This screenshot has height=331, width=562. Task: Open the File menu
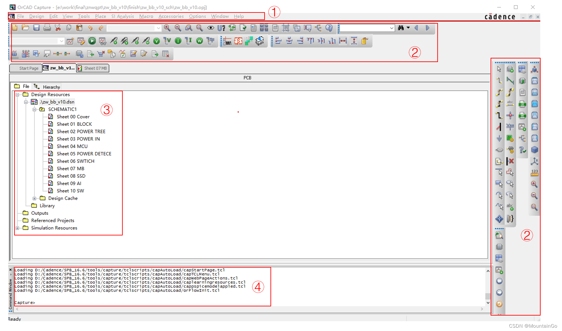(x=20, y=16)
